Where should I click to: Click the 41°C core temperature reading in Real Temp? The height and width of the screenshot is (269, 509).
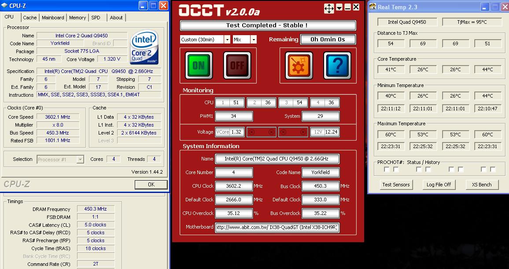point(391,69)
